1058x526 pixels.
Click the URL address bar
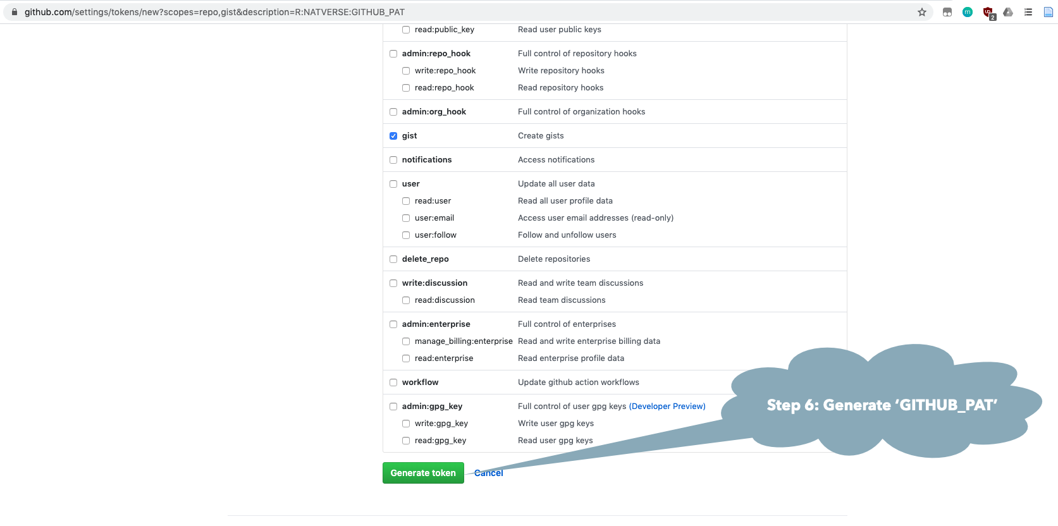click(443, 12)
